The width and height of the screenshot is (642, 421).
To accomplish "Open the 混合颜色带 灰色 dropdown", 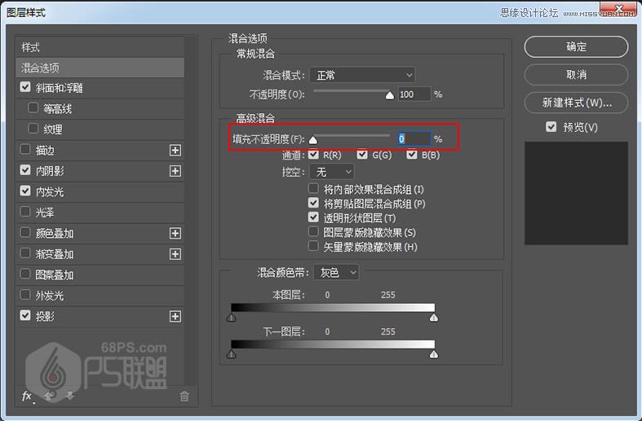I will coord(336,273).
